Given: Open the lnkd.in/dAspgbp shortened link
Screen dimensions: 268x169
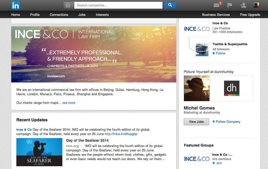Looking at the screenshot, I should pos(121,134).
